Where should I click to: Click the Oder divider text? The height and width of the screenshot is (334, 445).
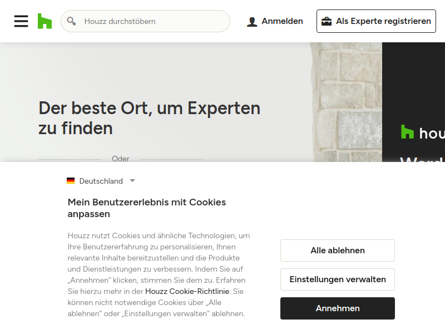pos(121,159)
